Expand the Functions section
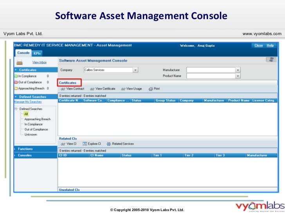The width and height of the screenshot is (285, 213). tap(36, 149)
